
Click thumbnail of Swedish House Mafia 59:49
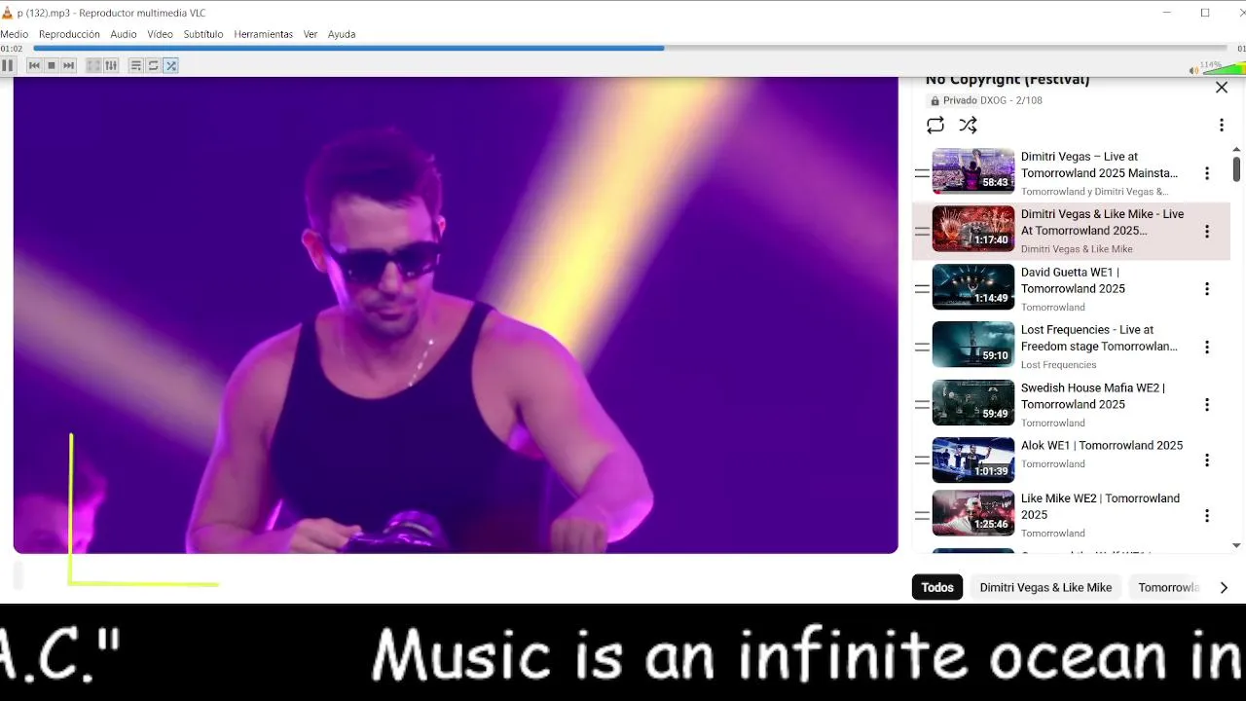(973, 403)
